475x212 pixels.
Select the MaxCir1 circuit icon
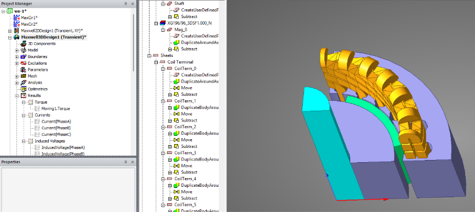coord(16,18)
